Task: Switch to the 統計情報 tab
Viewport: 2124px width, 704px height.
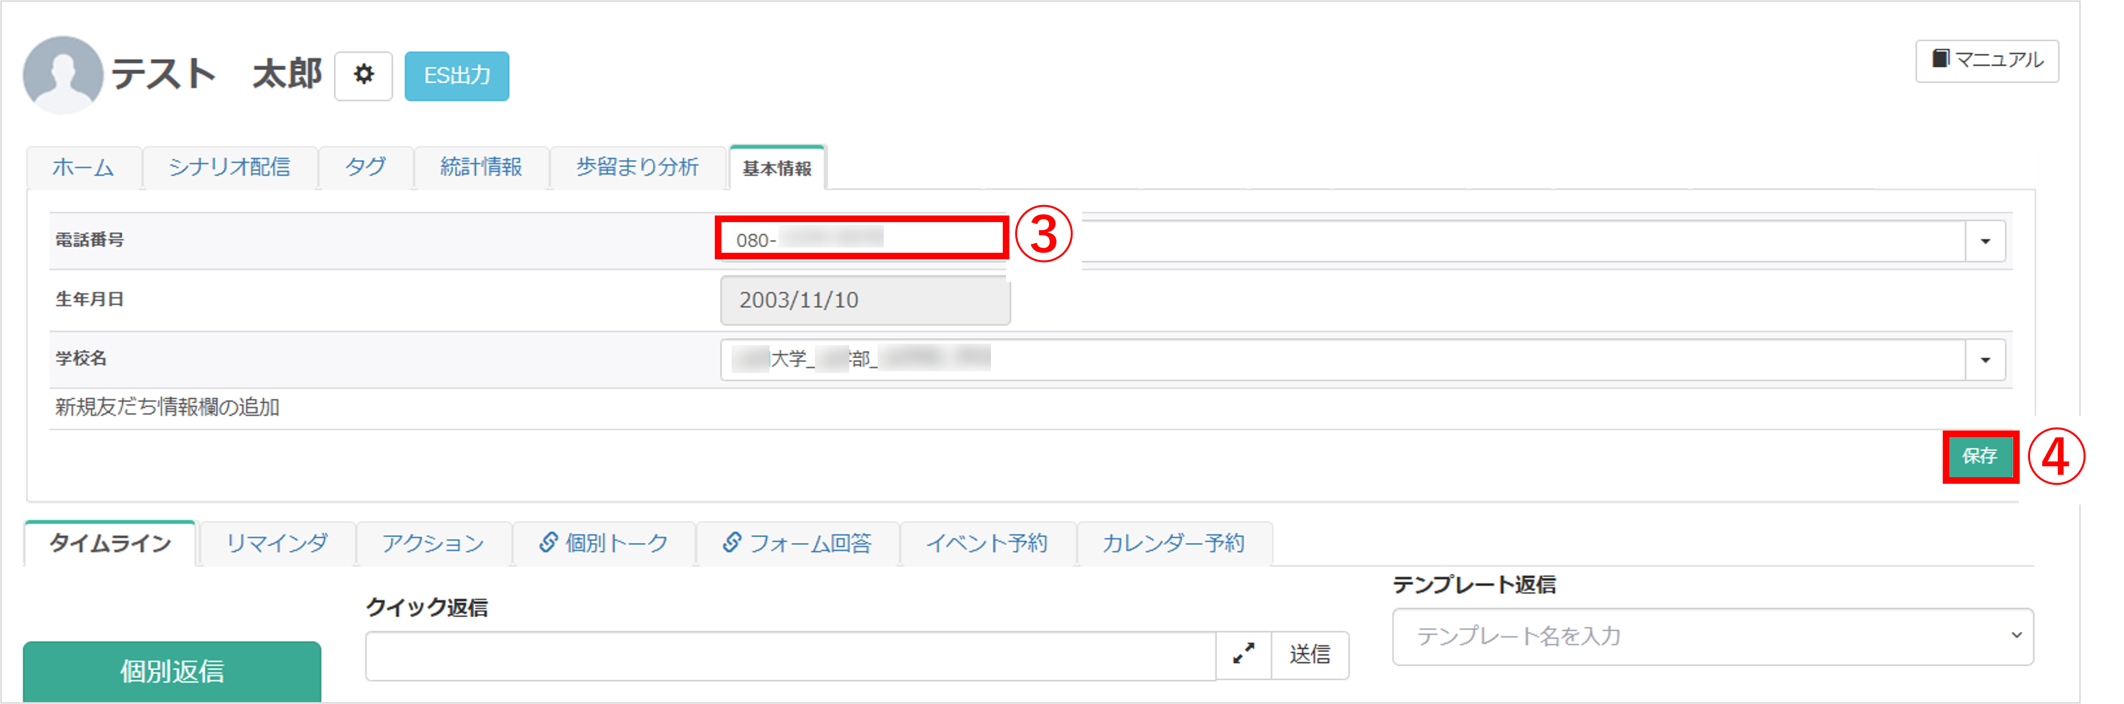Action: 481,167
